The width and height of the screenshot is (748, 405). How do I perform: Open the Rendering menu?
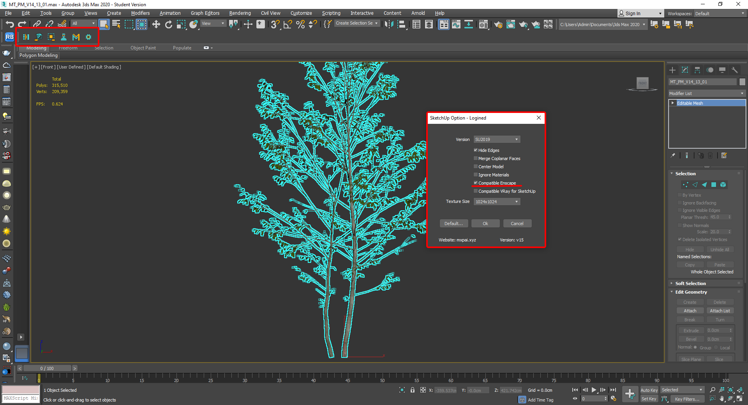tap(240, 13)
